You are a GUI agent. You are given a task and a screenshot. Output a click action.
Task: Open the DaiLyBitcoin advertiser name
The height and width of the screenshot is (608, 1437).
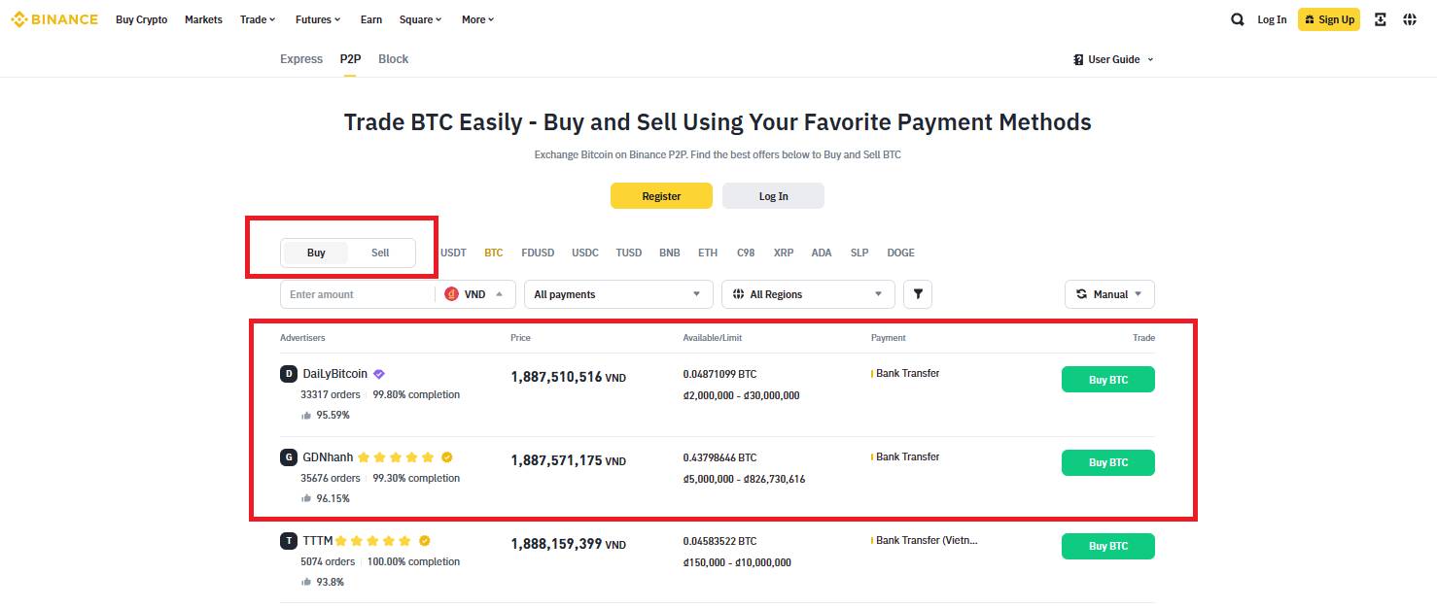(335, 374)
